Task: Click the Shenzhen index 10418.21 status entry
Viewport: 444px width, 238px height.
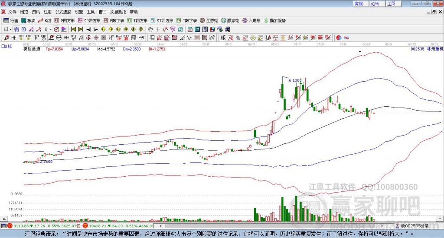Action: pyautogui.click(x=118, y=226)
